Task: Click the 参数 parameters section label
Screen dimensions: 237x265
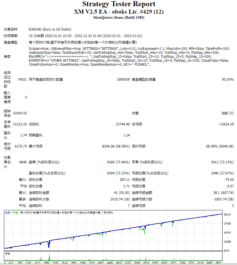Action: click(x=7, y=56)
